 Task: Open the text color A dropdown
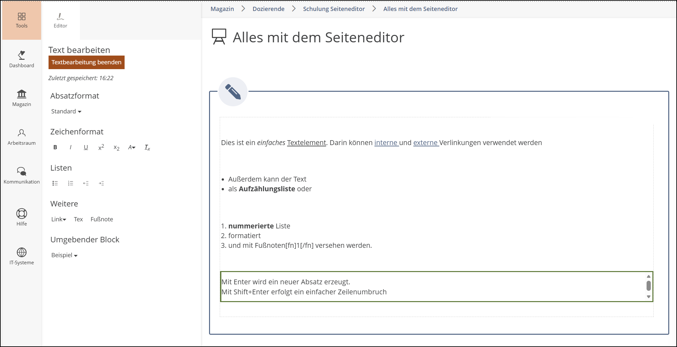click(132, 147)
